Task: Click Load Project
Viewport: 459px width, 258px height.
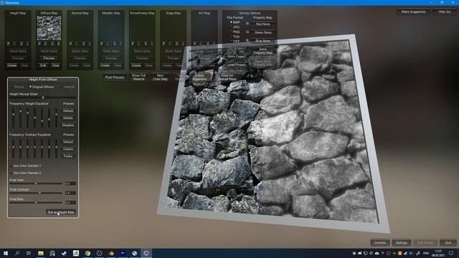Action: (x=237, y=64)
